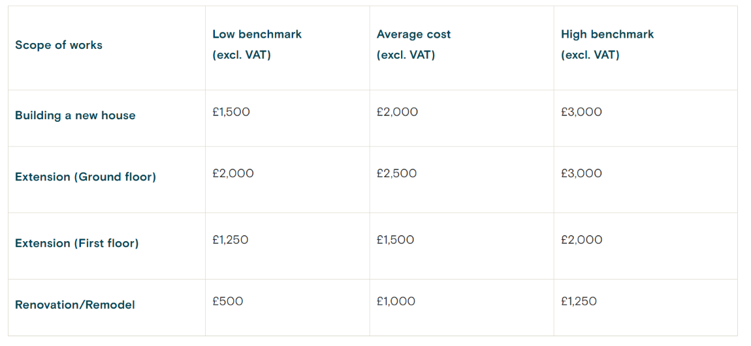The width and height of the screenshot is (751, 346).
Task: Click ground floor extension average £2,500
Action: click(x=396, y=173)
